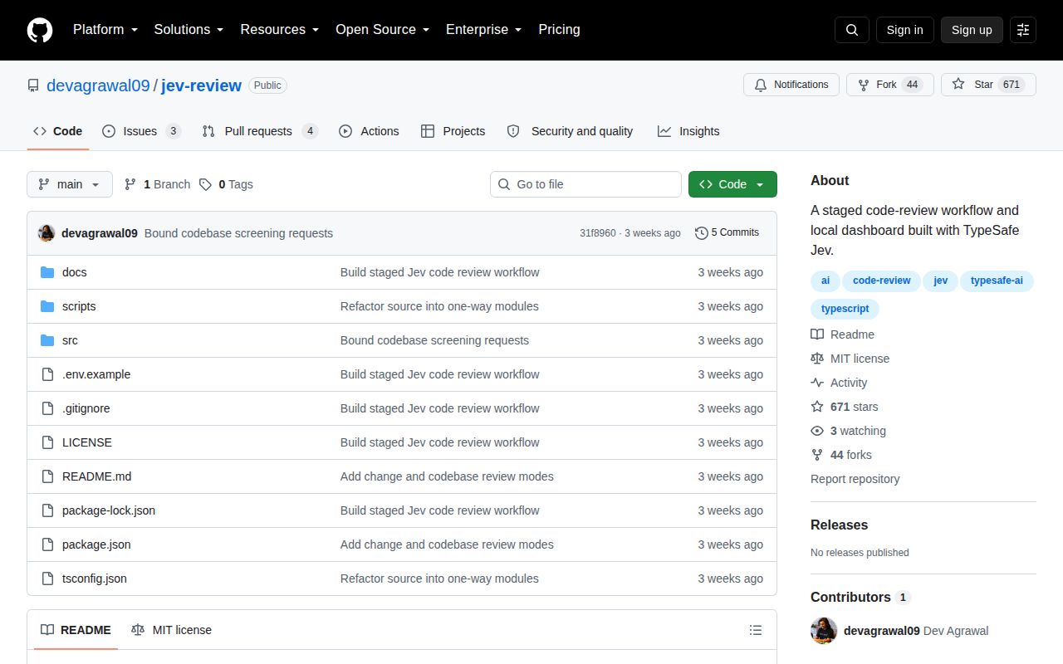Screen dimensions: 1063x664
Task: Click the src folder icon
Action: coord(47,340)
